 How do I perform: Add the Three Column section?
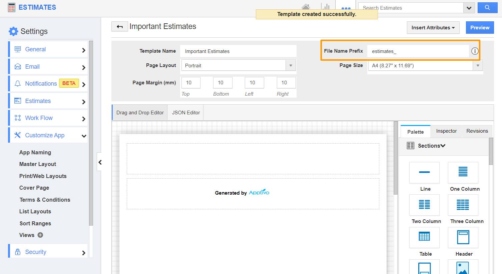click(463, 205)
